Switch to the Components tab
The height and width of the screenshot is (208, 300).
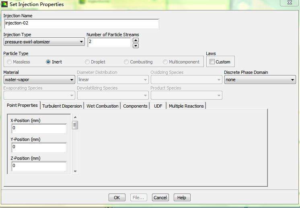point(135,106)
